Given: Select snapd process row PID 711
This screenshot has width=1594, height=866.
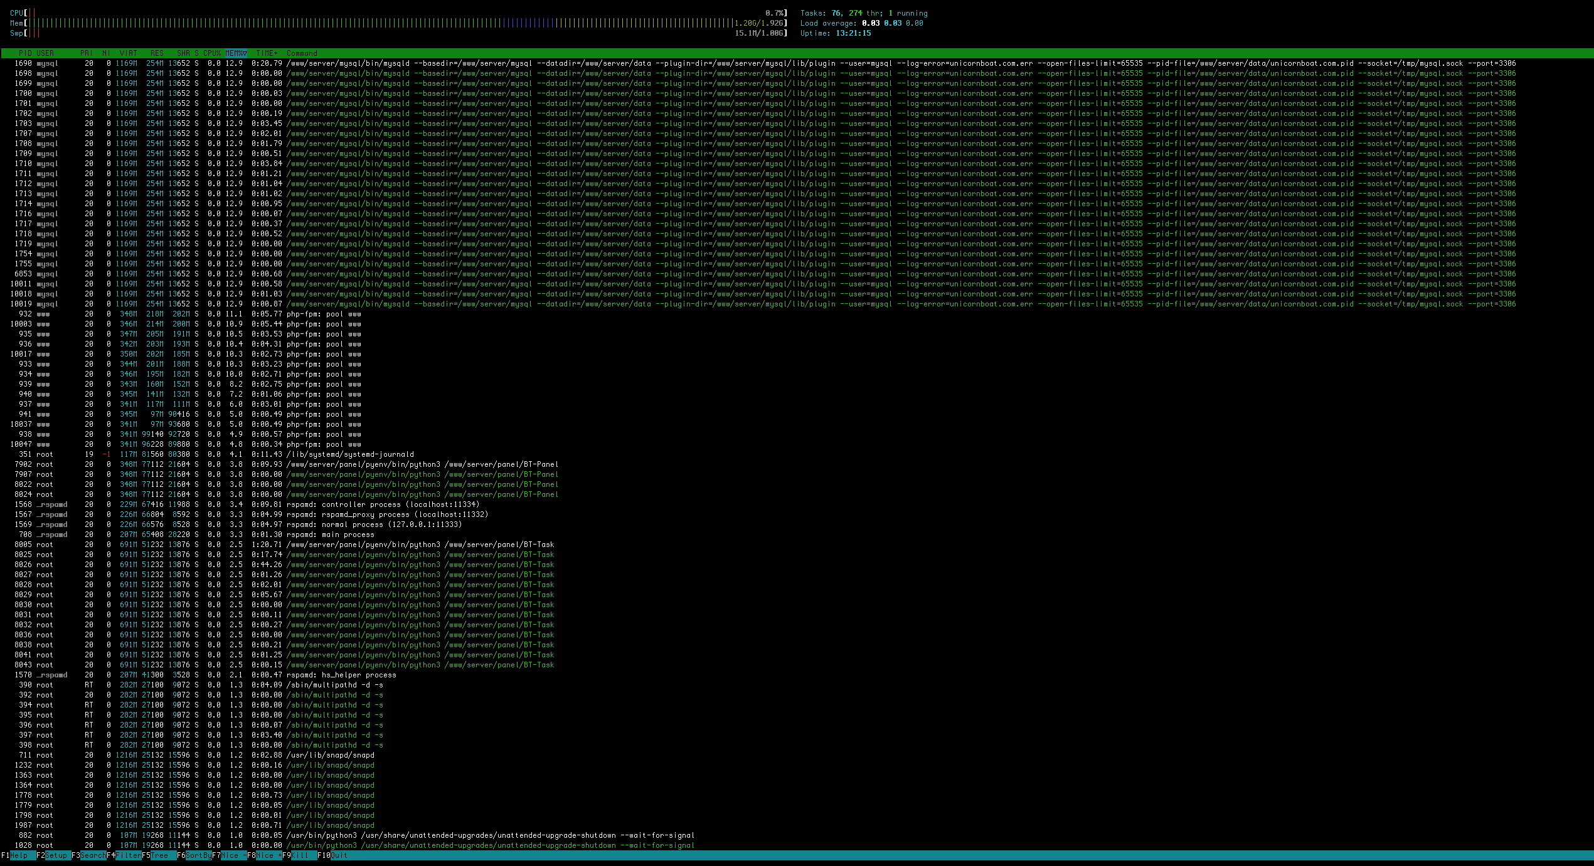Looking at the screenshot, I should click(797, 755).
